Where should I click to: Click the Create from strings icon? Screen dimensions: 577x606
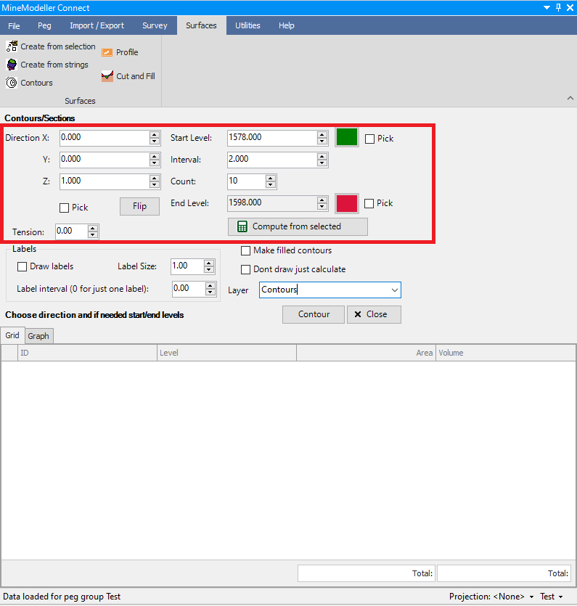(x=12, y=65)
